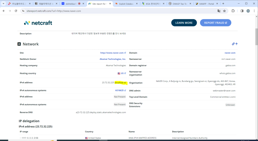
Task: Open the extensions puzzle icon
Action: (x=233, y=11)
